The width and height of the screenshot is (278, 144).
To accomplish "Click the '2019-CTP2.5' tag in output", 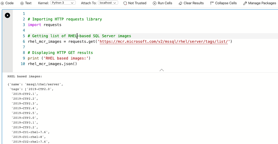I will [24, 113].
